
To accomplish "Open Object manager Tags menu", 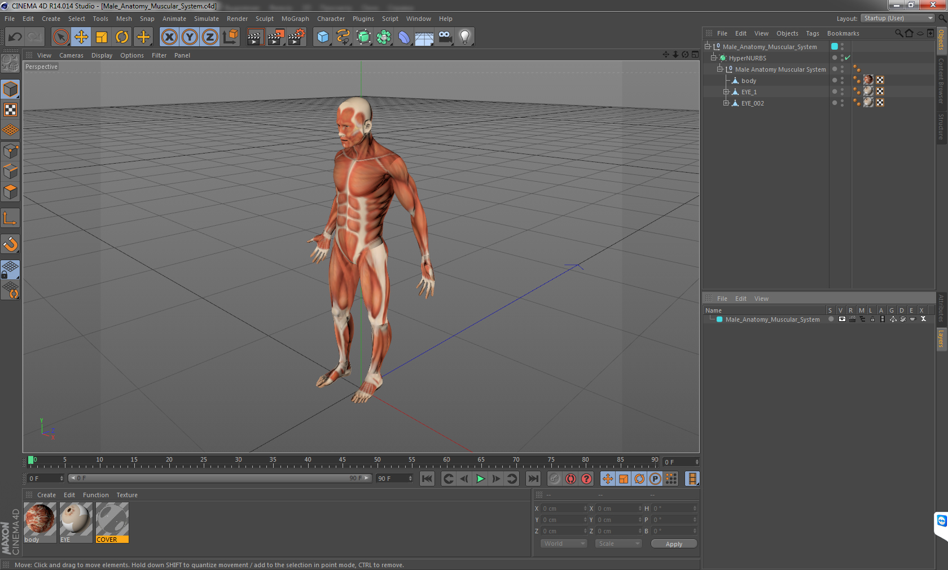I will pyautogui.click(x=813, y=33).
